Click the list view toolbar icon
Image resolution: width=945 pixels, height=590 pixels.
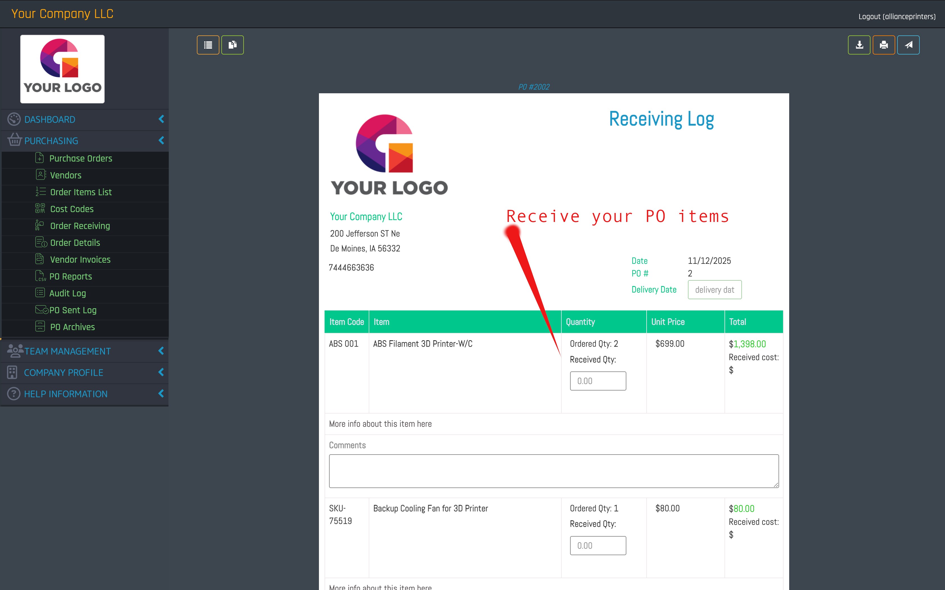click(x=208, y=45)
